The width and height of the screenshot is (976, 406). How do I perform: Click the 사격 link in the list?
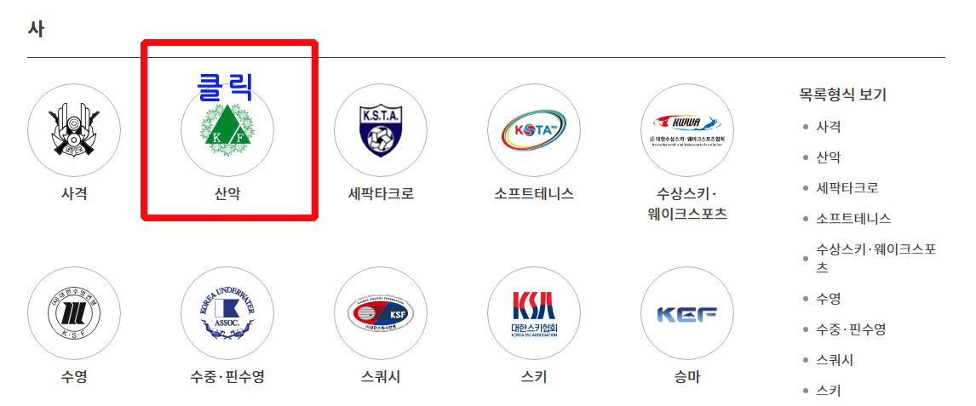(x=829, y=127)
